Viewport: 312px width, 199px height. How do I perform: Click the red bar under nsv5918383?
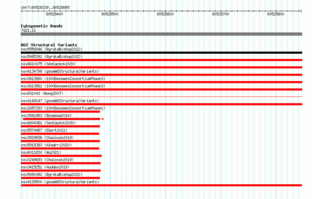click(60, 148)
